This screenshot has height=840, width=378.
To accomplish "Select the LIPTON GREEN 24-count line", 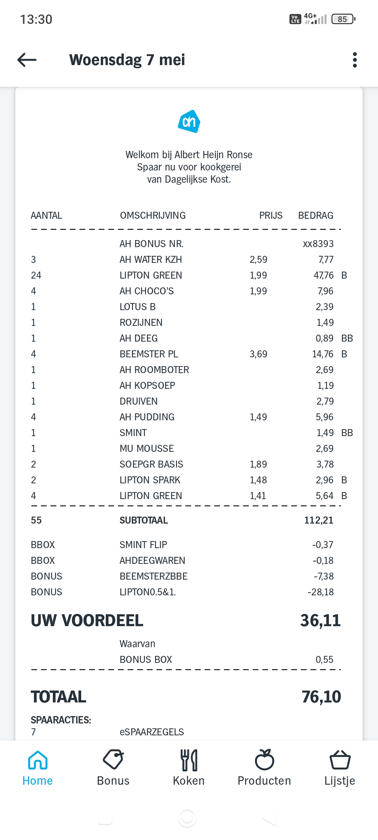I will tap(189, 275).
